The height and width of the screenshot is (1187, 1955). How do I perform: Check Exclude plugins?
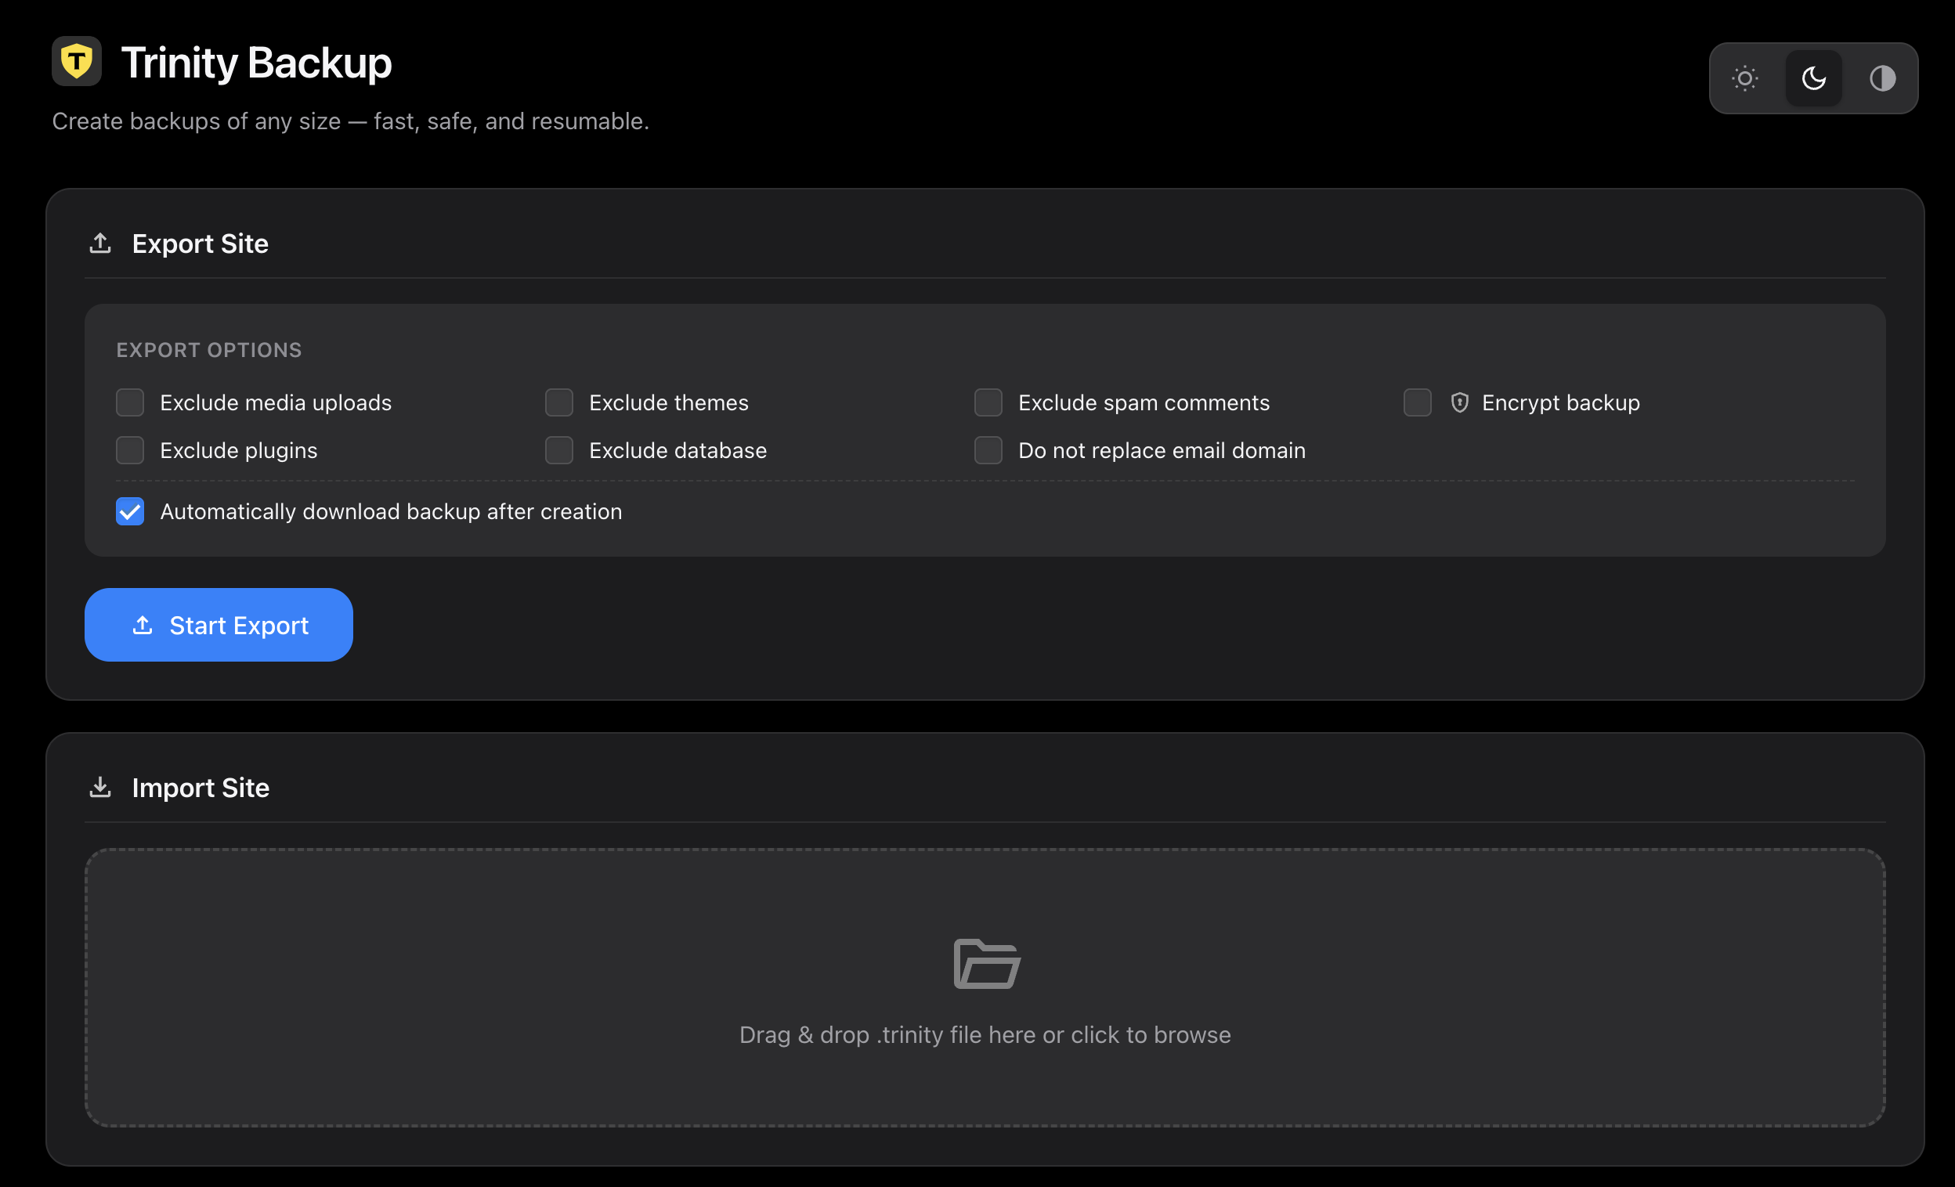(129, 450)
